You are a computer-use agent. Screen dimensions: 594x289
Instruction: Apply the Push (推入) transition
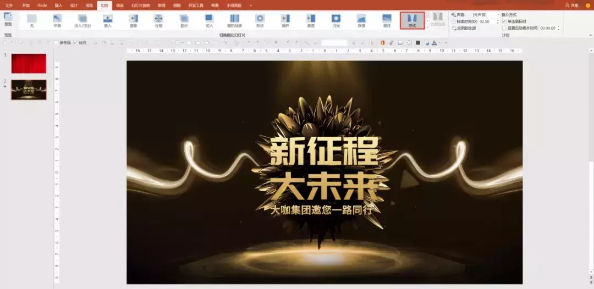coord(108,20)
